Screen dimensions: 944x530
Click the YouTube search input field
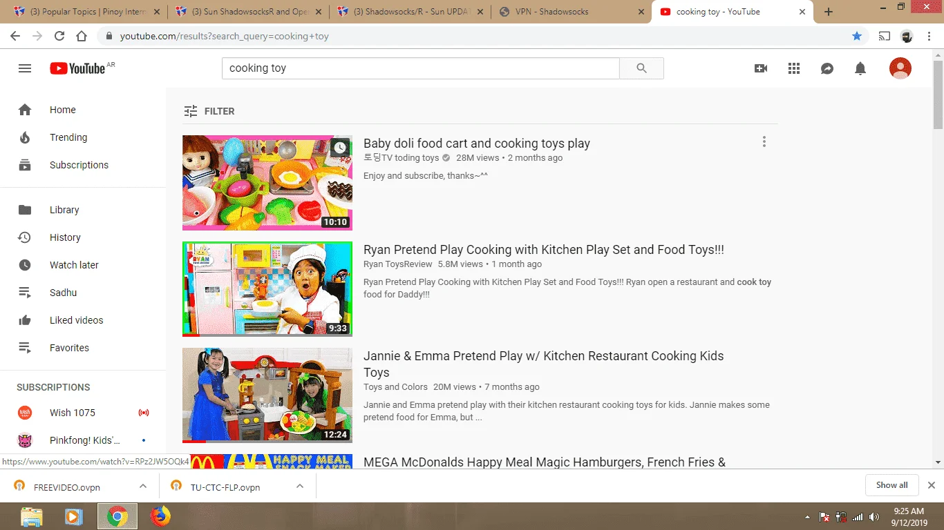coord(420,68)
